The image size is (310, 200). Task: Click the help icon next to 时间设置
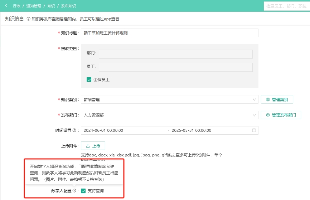74,130
